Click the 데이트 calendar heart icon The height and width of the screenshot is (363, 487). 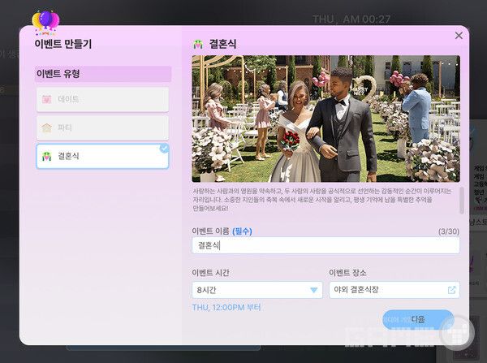(46, 99)
